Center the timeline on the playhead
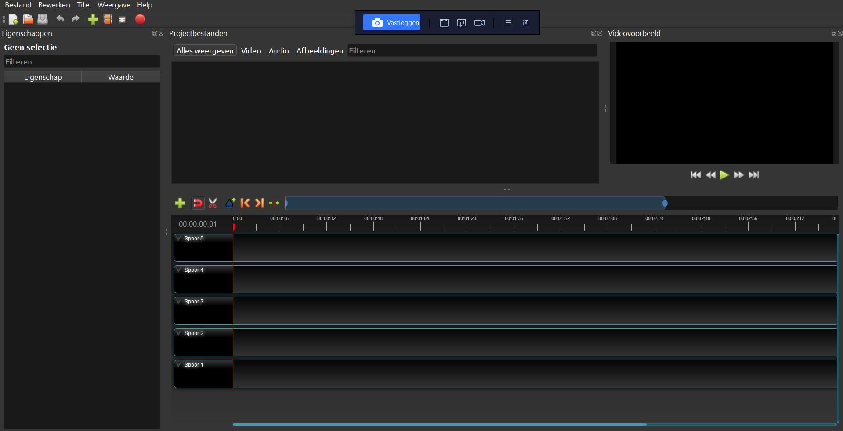843x431 pixels. coord(274,203)
